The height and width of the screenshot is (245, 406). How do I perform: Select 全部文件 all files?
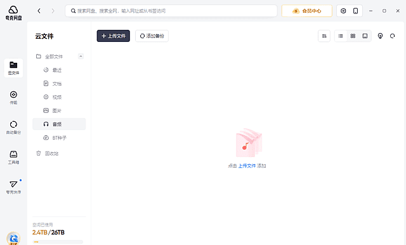click(54, 56)
